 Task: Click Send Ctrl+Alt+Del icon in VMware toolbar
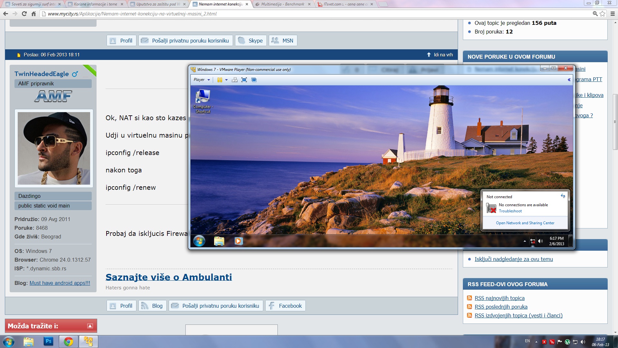[x=235, y=80]
